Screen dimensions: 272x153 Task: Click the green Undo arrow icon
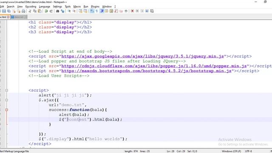click(x=46, y=11)
